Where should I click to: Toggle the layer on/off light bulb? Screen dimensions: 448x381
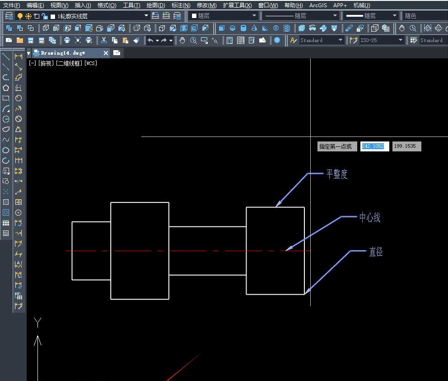click(x=20, y=16)
